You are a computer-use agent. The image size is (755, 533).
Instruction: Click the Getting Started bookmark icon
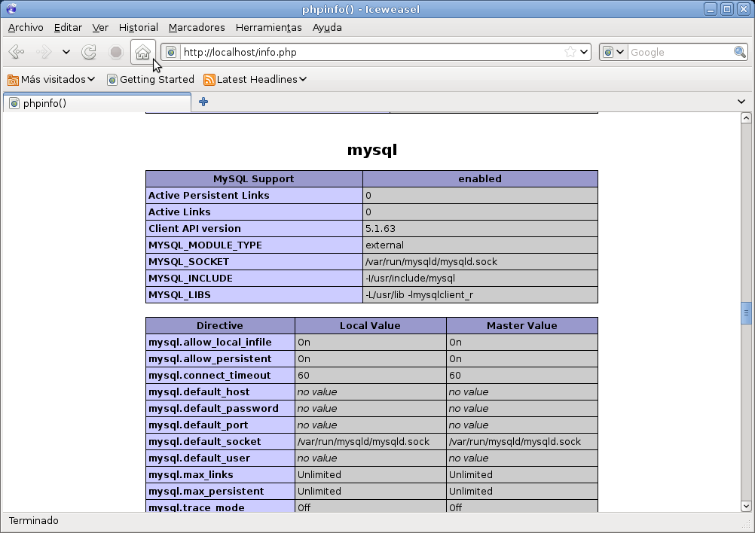pyautogui.click(x=112, y=79)
